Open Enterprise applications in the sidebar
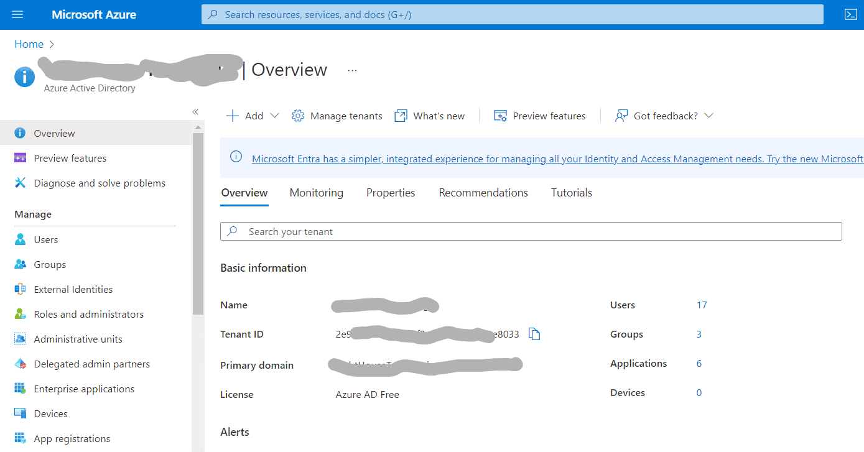This screenshot has height=452, width=864. [x=84, y=389]
